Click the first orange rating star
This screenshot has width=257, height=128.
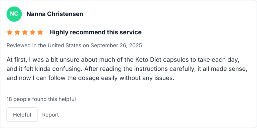[10, 32]
